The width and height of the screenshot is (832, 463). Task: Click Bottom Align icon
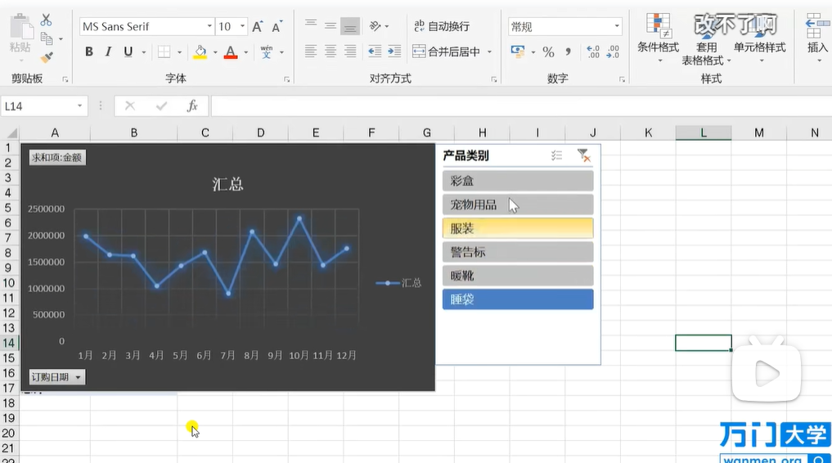click(x=349, y=26)
